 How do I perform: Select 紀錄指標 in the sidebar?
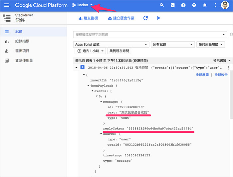point(33,41)
